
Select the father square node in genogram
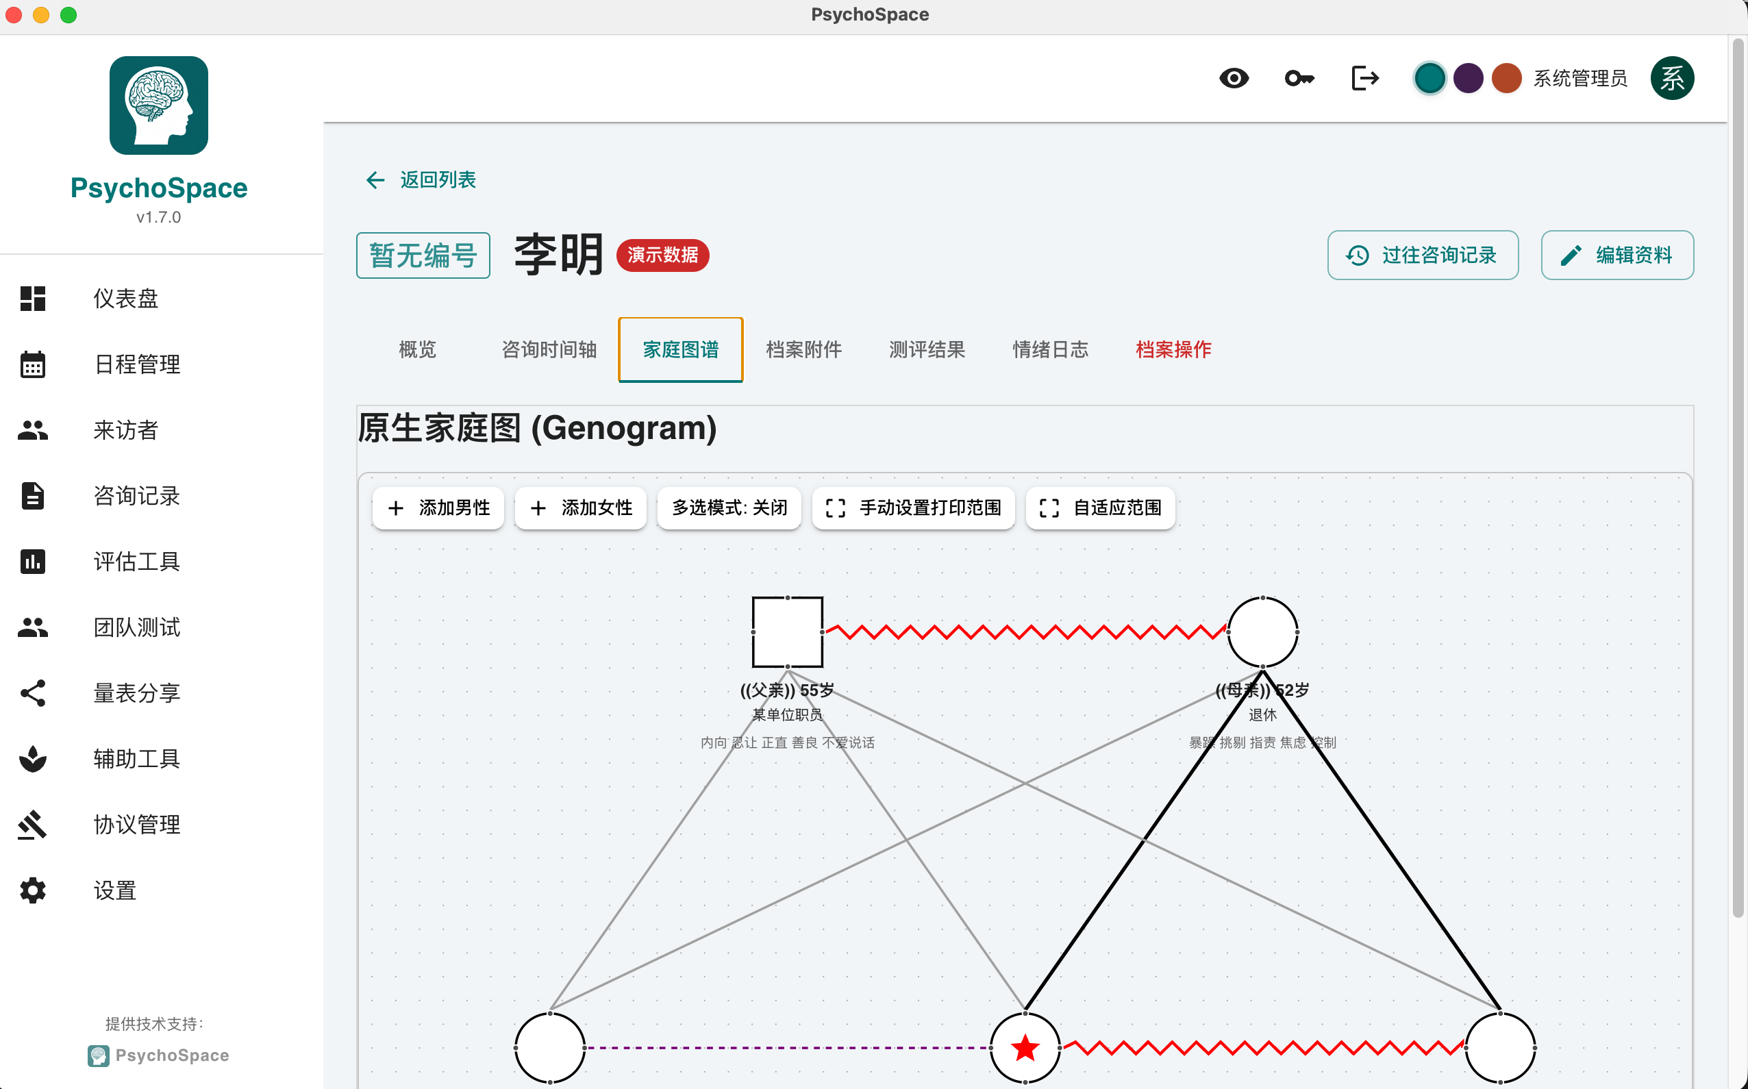coord(787,631)
